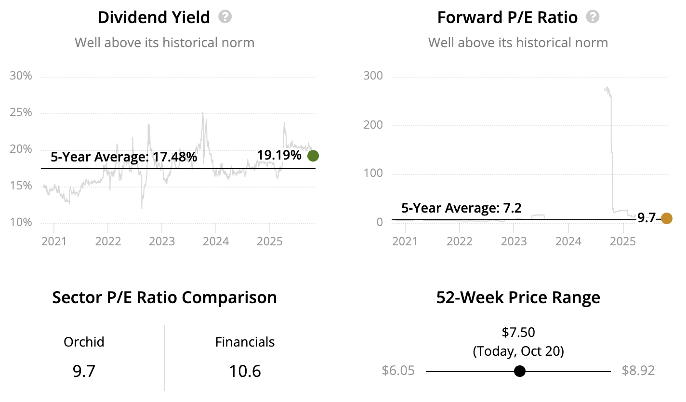Select the Forward P/E Ratio heading
This screenshot has height=402, width=686.
507,18
